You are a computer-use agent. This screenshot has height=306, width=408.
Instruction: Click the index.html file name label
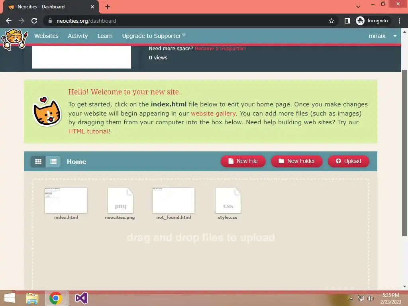66,217
